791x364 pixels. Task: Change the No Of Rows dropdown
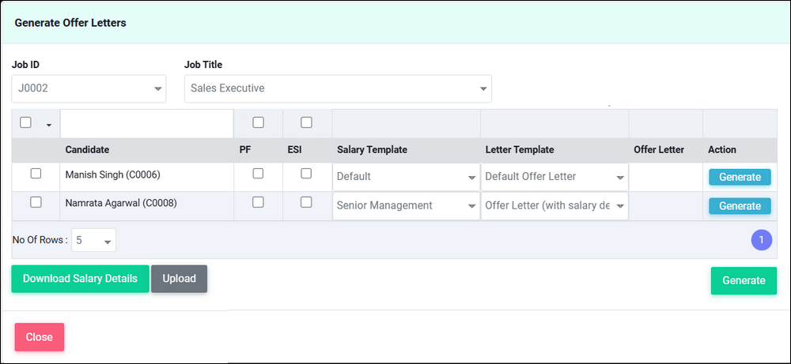pos(93,240)
